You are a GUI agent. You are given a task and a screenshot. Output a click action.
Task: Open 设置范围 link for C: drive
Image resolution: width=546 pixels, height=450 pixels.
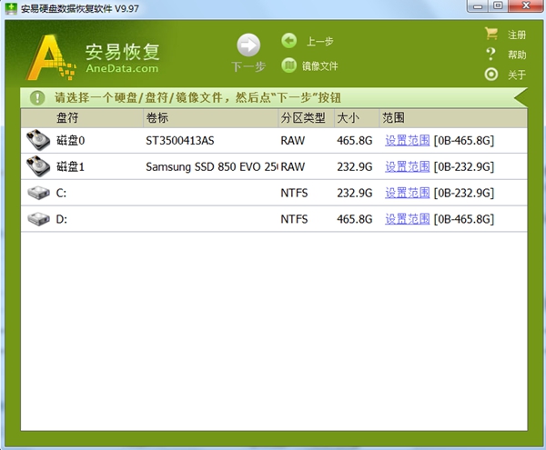pyautogui.click(x=407, y=193)
